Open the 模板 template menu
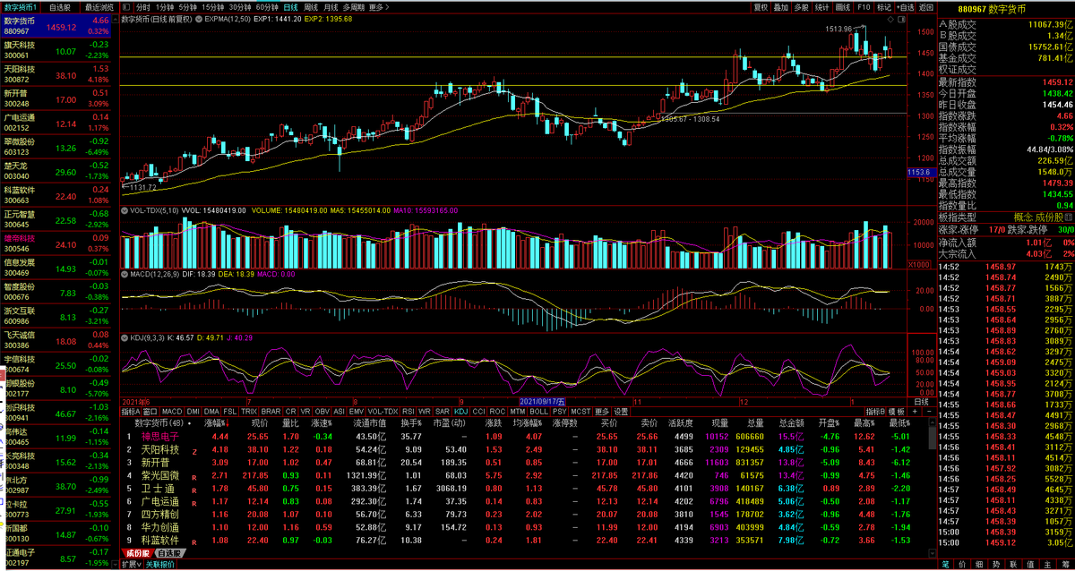The width and height of the screenshot is (1075, 571). tap(896, 412)
